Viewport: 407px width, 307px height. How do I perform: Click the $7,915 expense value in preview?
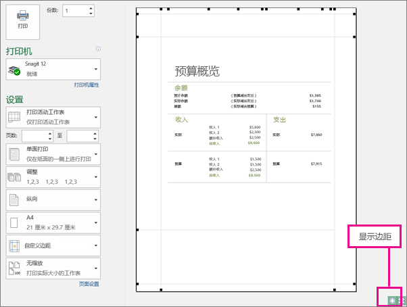(x=316, y=164)
